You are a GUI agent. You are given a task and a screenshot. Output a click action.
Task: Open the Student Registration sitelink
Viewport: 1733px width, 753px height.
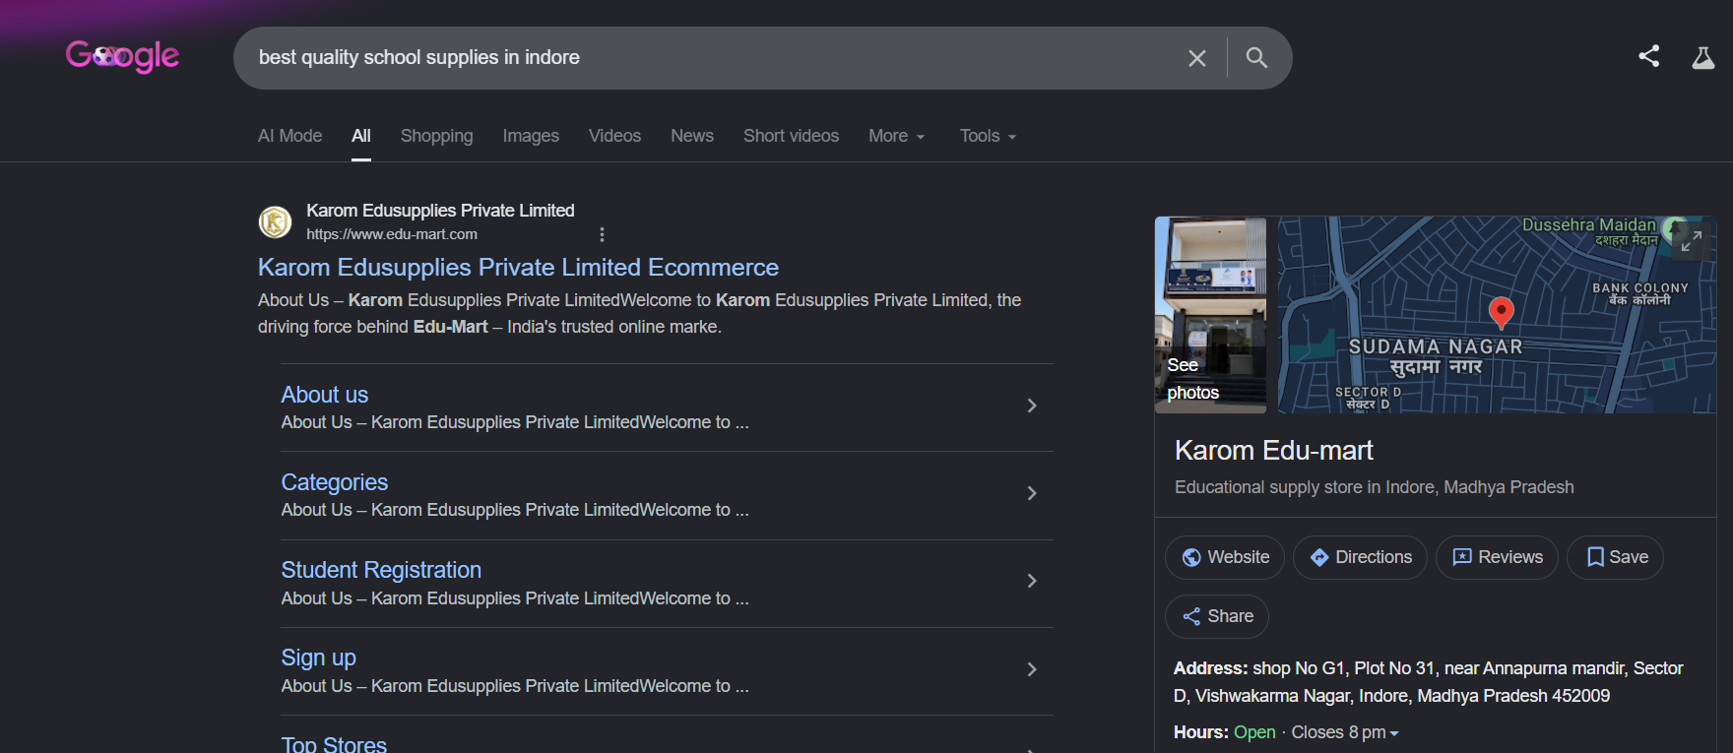(x=381, y=570)
